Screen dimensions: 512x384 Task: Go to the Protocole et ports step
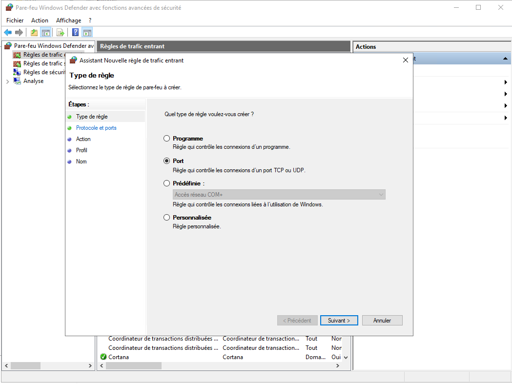(96, 128)
